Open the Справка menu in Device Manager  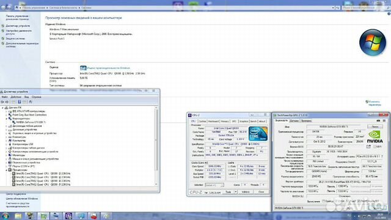tap(37, 97)
